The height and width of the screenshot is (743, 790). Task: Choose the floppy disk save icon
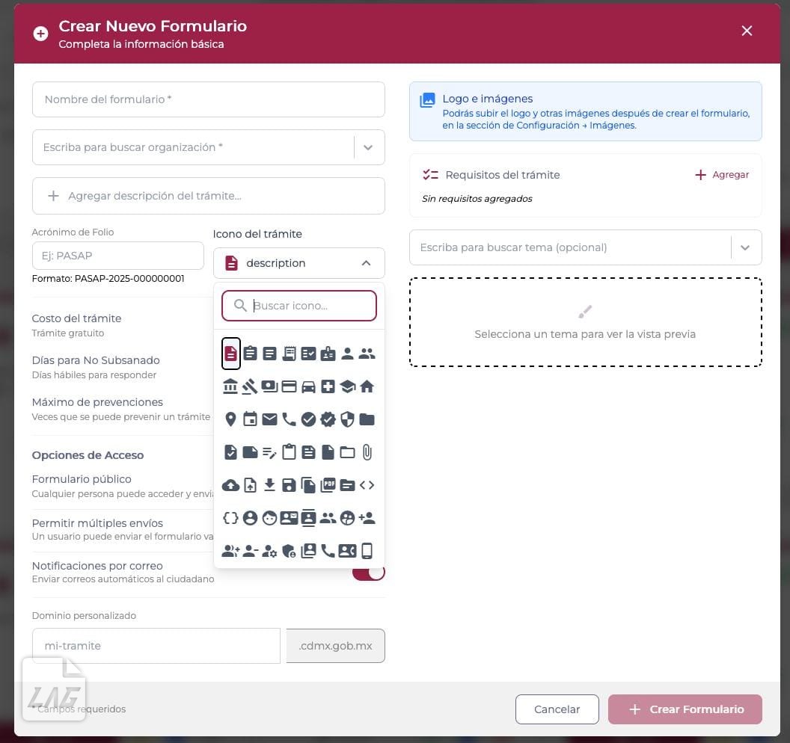click(289, 485)
